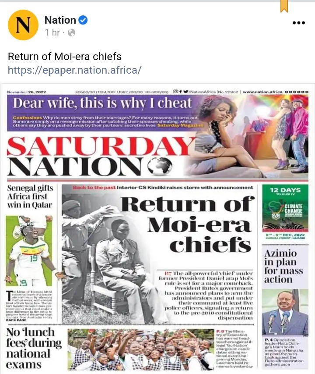Open the Nation page name
Screen dimensions: 315x374
60,20
